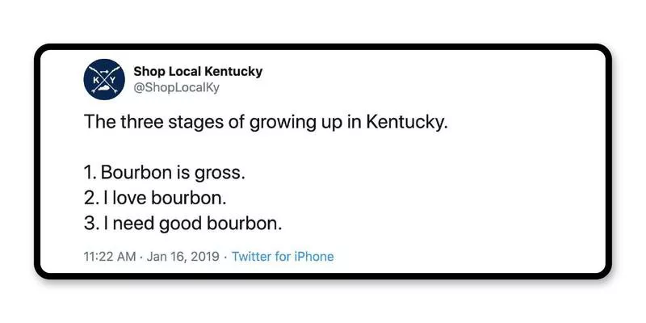Screen dimensions: 646x323
Task: Click the letter Y in the avatar logo
Action: (x=113, y=80)
